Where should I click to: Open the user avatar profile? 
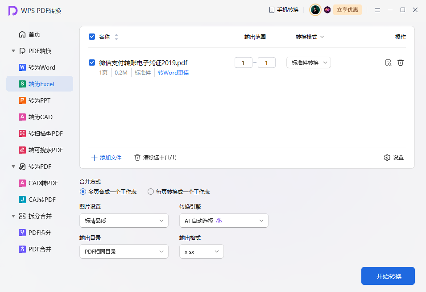(x=315, y=10)
